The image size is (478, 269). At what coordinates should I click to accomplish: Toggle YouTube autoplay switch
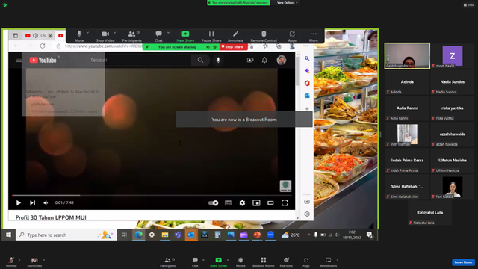[x=213, y=202]
